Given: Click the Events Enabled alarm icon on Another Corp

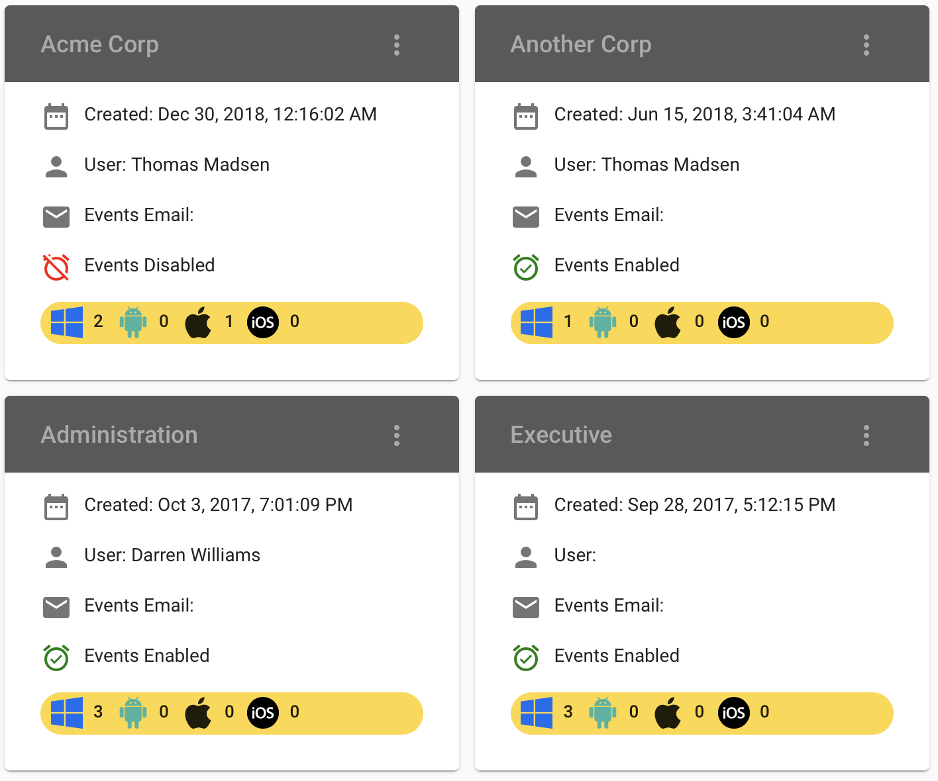Looking at the screenshot, I should pos(526,267).
